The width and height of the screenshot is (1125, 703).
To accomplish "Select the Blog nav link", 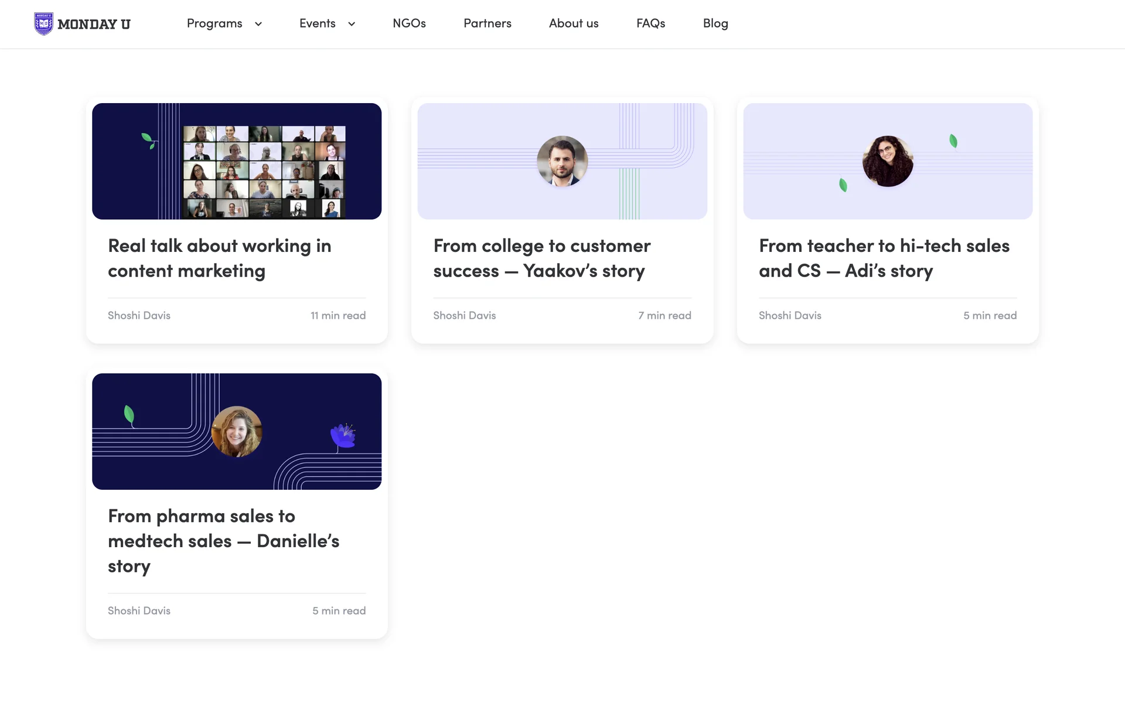I will 715,23.
